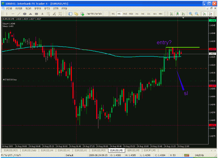Screen dimensions: 218x158
Task: Click the chart shift triangle marker at top
Action: 183,18
